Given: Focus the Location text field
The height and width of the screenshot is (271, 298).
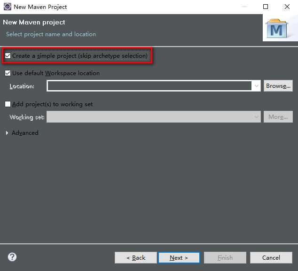Looking at the screenshot, I should pyautogui.click(x=149, y=86).
